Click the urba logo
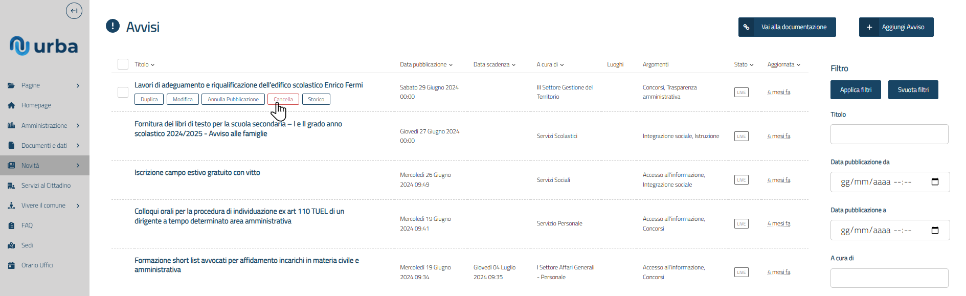 pyautogui.click(x=44, y=46)
